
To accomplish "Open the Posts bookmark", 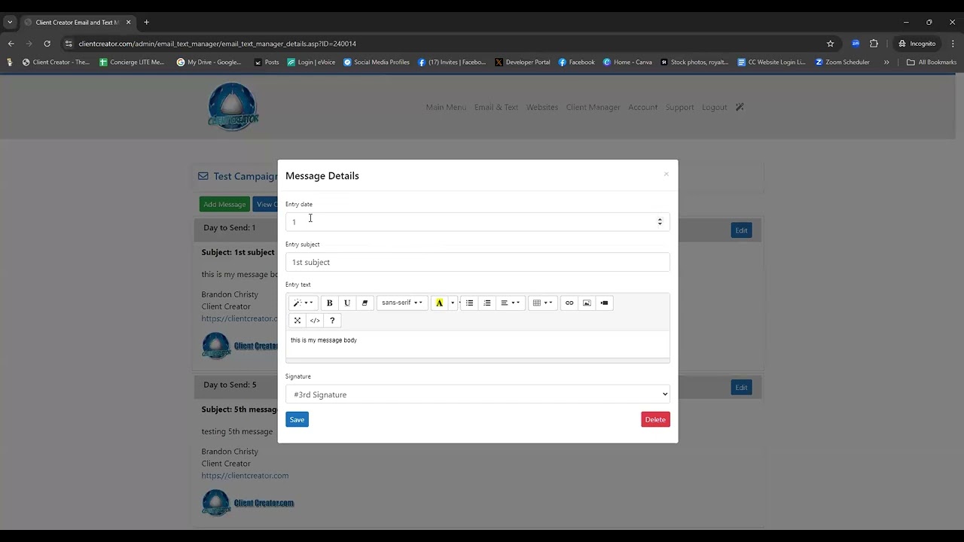I will [267, 62].
